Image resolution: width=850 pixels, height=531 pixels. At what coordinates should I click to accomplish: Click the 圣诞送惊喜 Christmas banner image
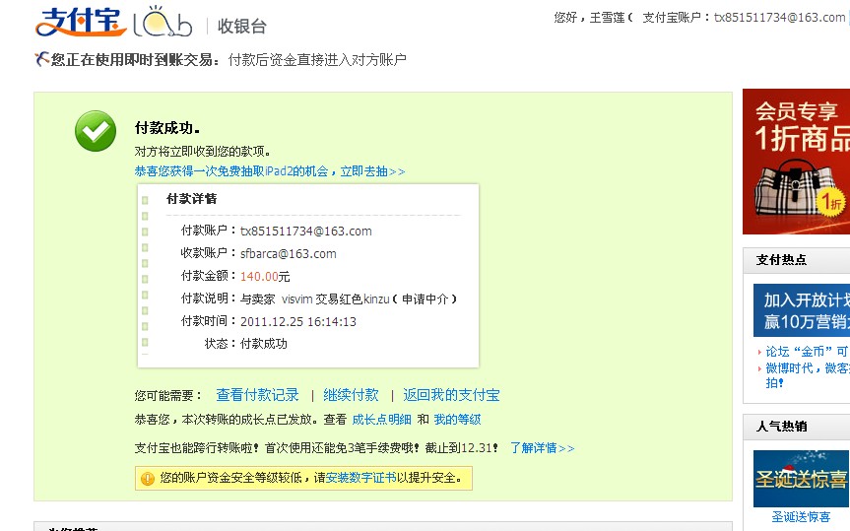802,478
